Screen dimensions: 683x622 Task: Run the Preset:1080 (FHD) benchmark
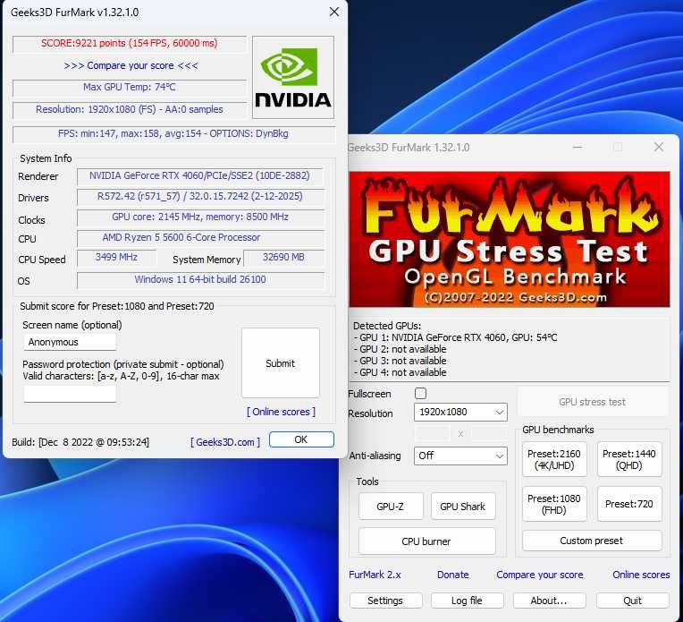click(554, 504)
